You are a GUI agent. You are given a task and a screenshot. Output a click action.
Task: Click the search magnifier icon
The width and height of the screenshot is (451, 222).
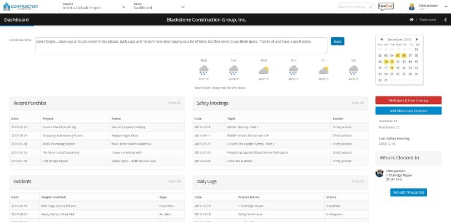(371, 7)
